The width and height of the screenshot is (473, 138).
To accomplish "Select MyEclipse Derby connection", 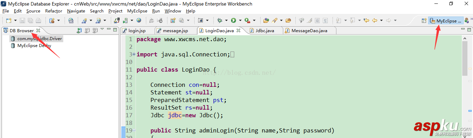I will (31, 45).
